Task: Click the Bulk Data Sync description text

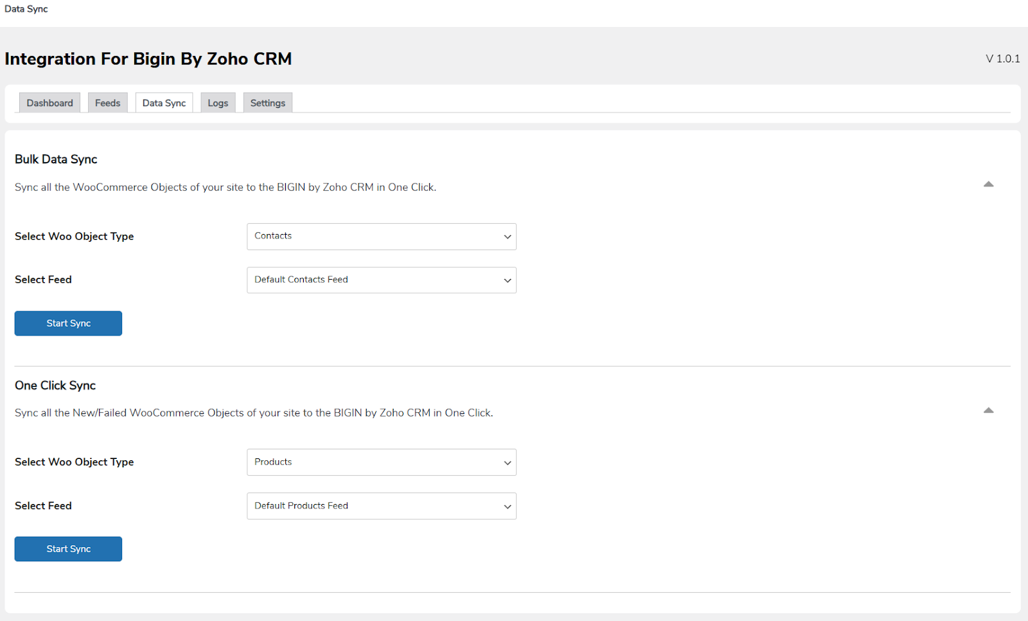Action: tap(225, 187)
